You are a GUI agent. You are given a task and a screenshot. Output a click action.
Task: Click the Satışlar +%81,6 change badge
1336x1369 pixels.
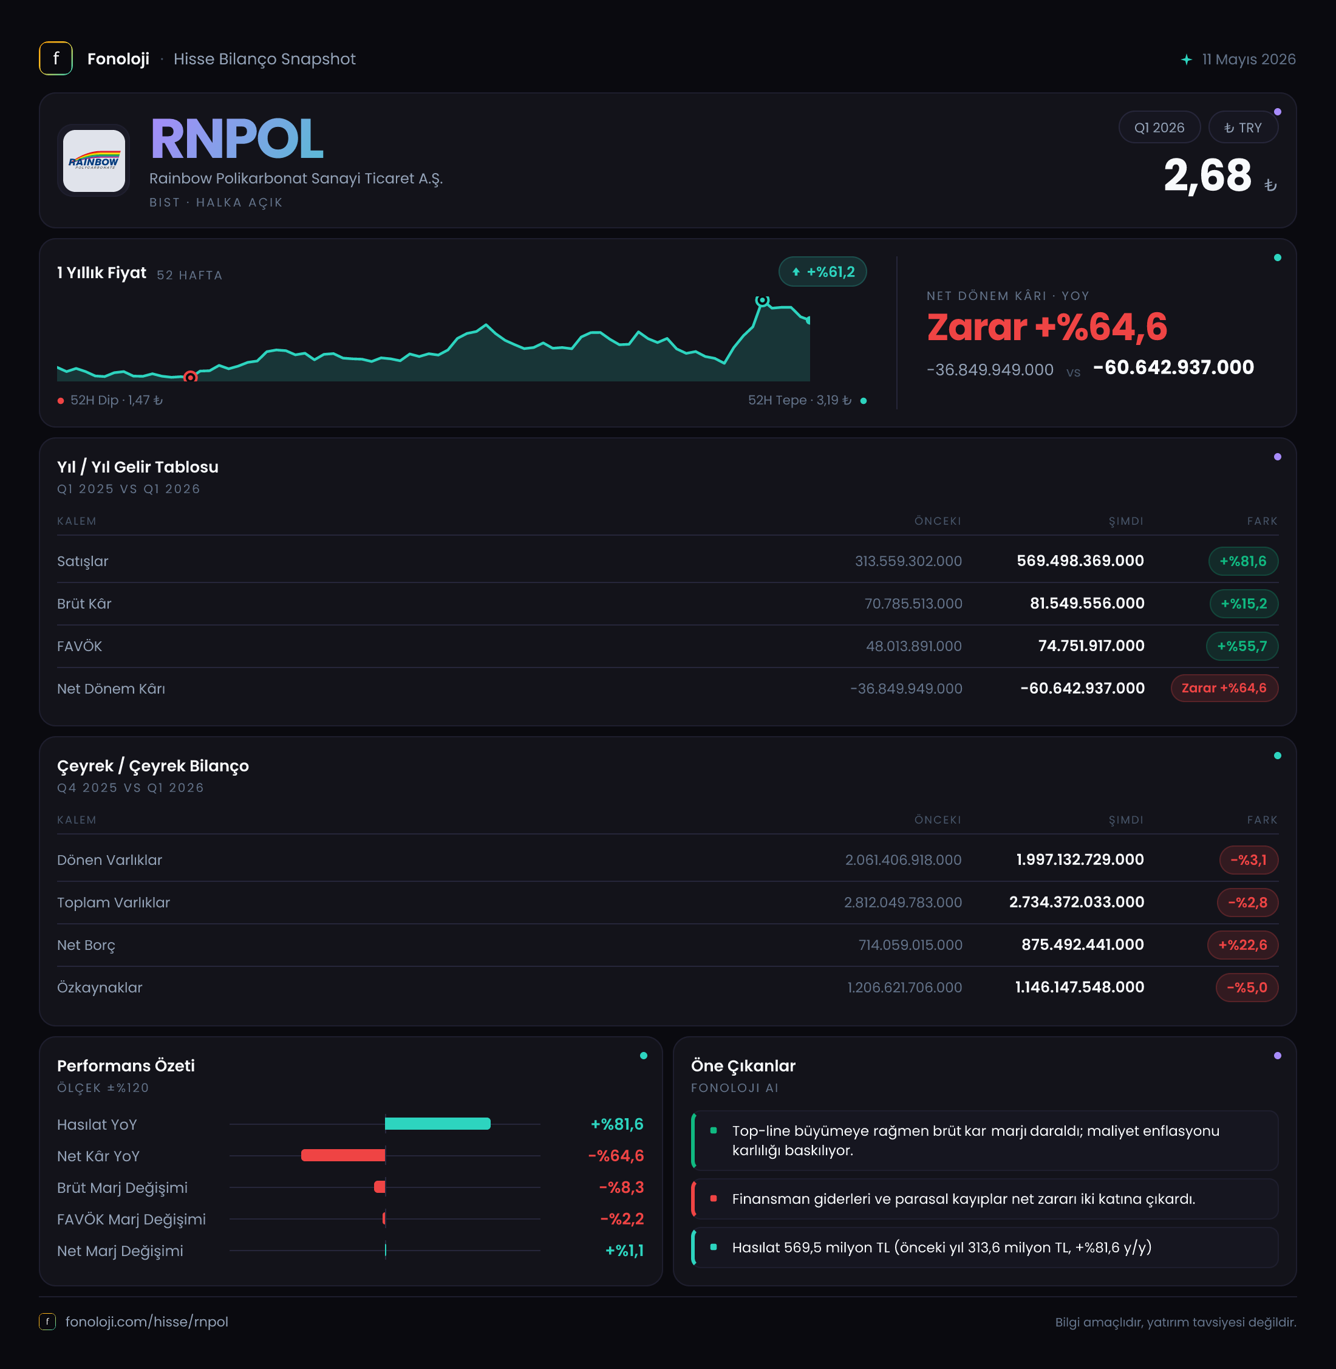tap(1242, 561)
